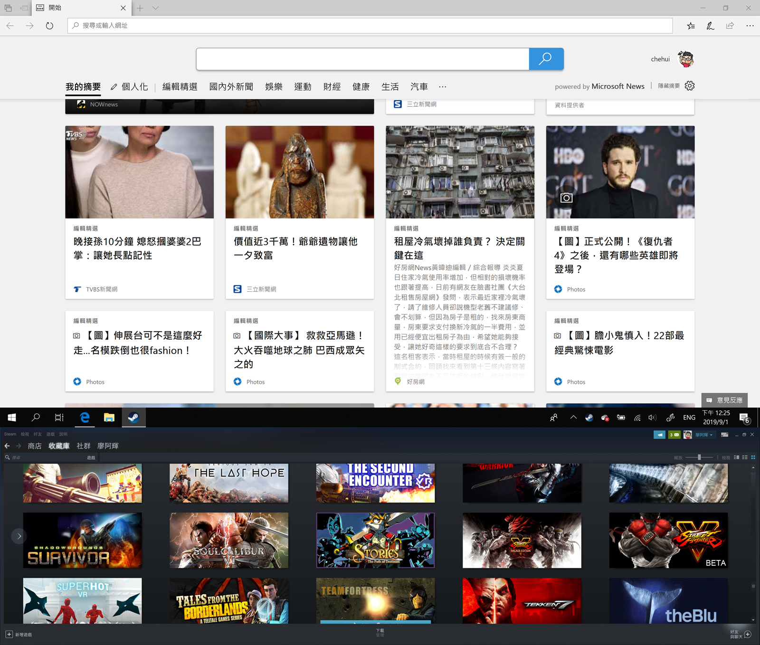This screenshot has width=760, height=645.
Task: Enter Steam Big Picture mode
Action: coord(724,435)
